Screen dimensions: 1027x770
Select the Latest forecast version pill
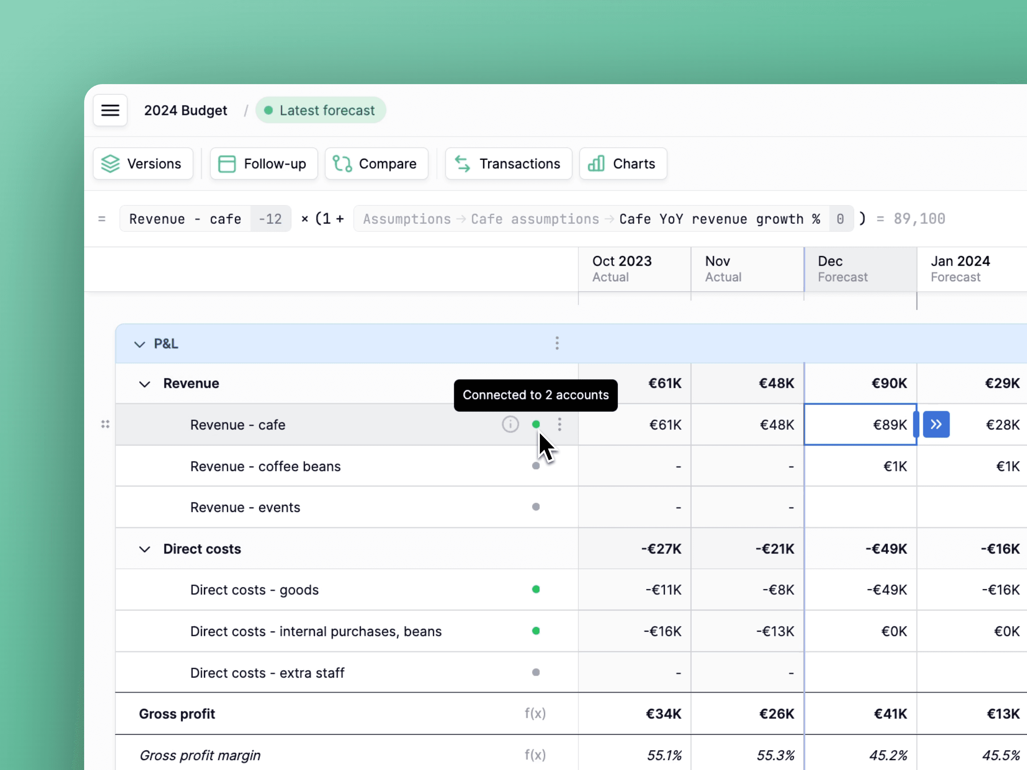point(320,111)
